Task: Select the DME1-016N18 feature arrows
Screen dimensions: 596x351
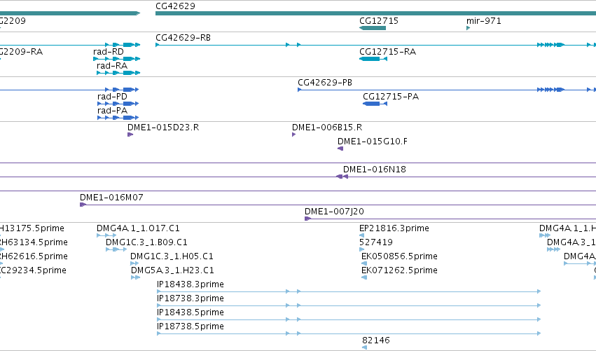Action: tap(342, 177)
